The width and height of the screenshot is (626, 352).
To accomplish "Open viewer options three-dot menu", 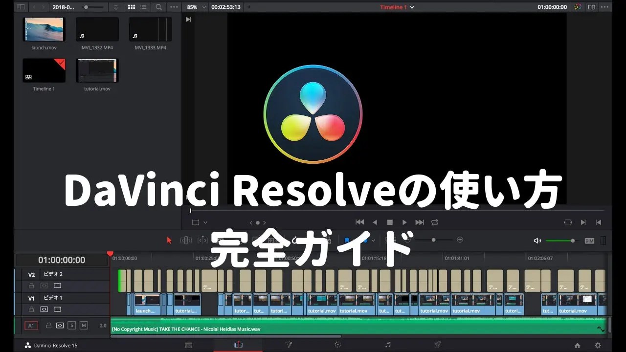I will coord(605,7).
